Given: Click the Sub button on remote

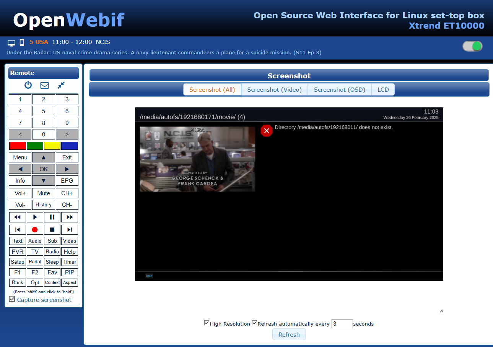Looking at the screenshot, I should 52,241.
